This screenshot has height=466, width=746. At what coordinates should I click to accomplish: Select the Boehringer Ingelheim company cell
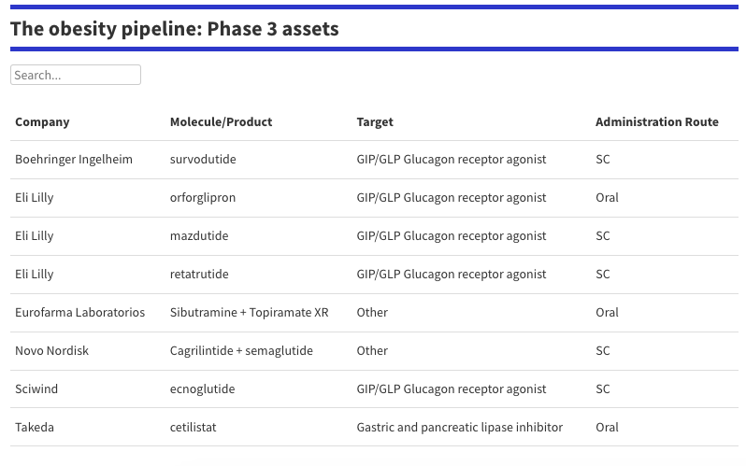coord(74,160)
